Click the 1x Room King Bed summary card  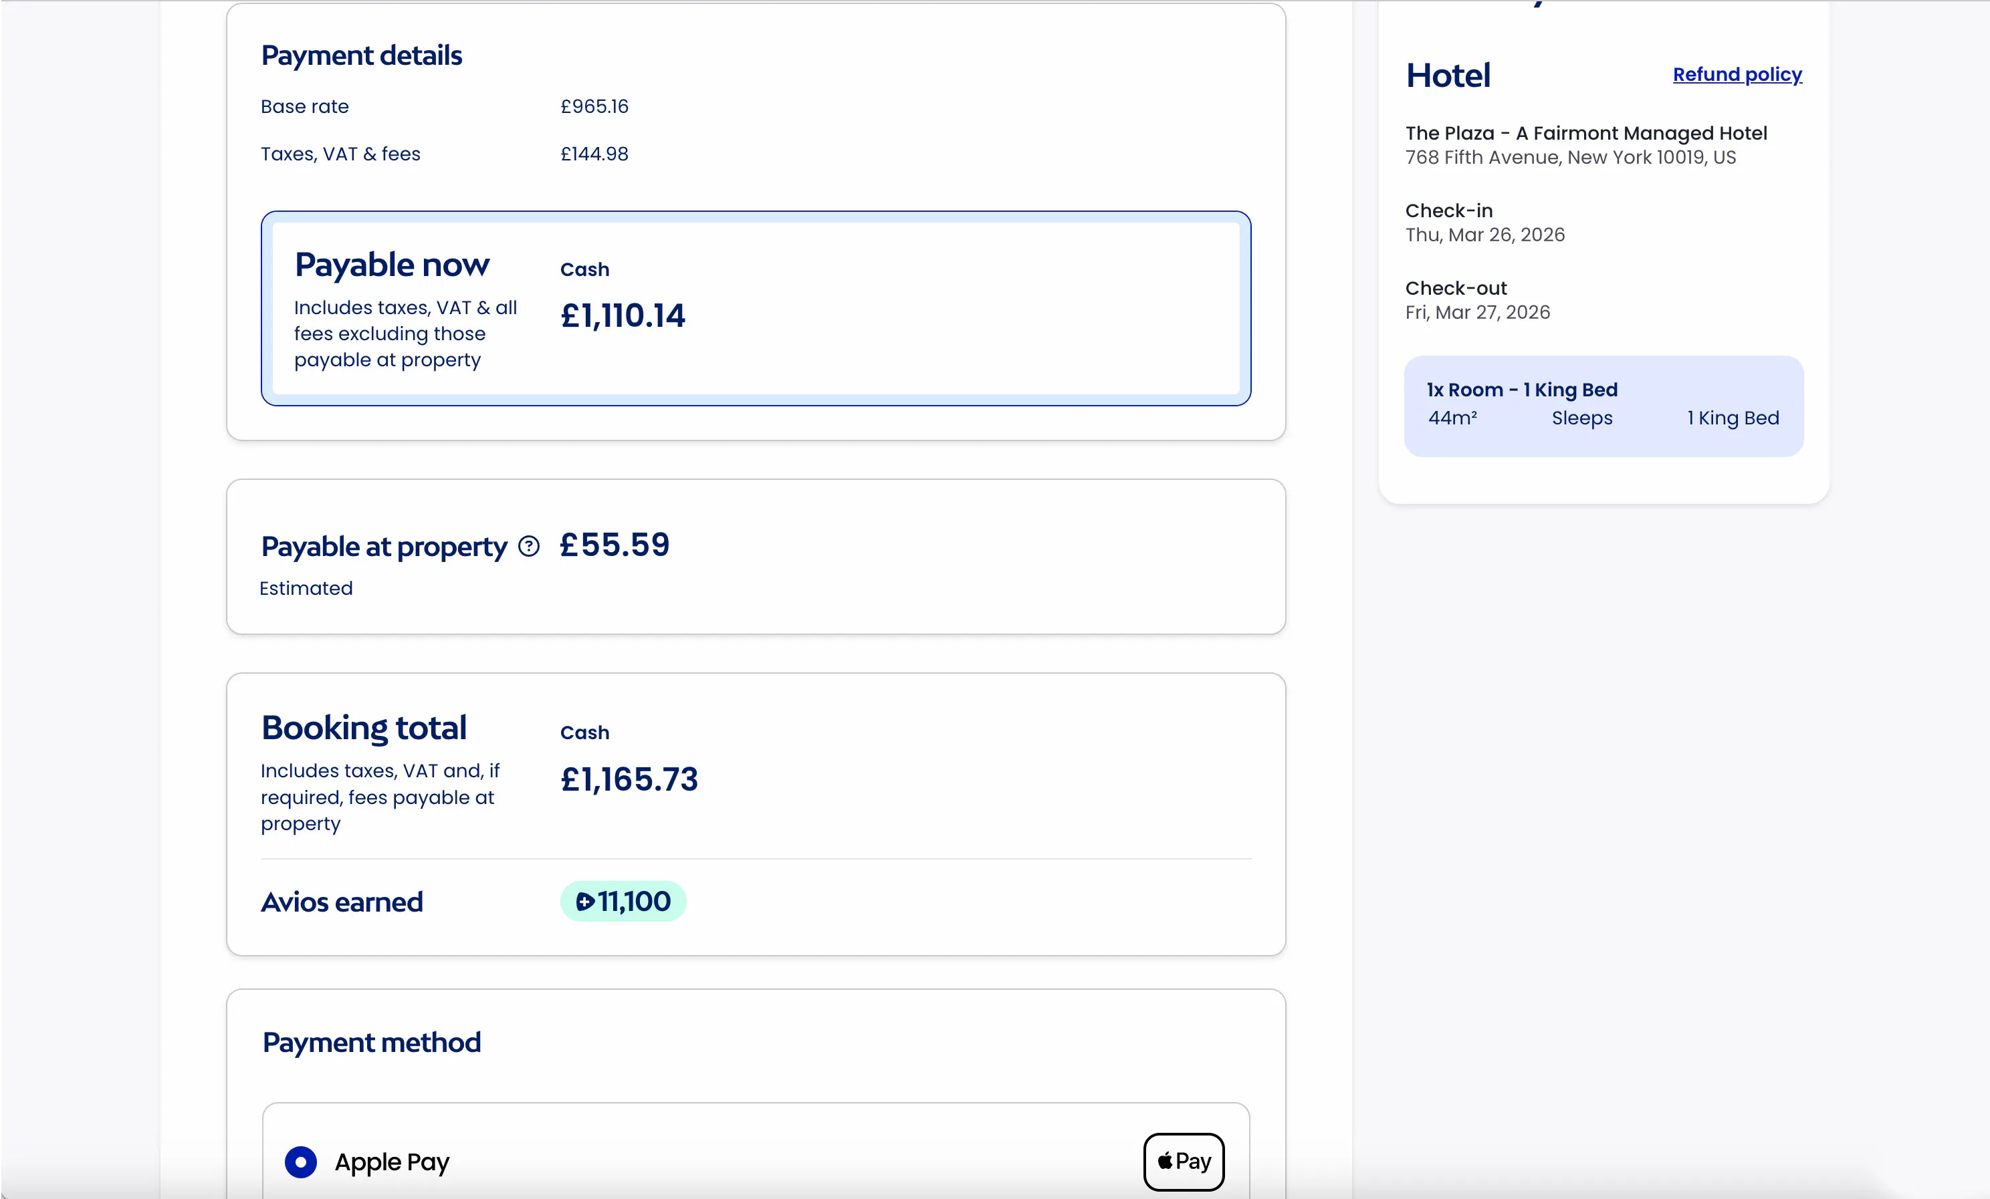(1603, 405)
